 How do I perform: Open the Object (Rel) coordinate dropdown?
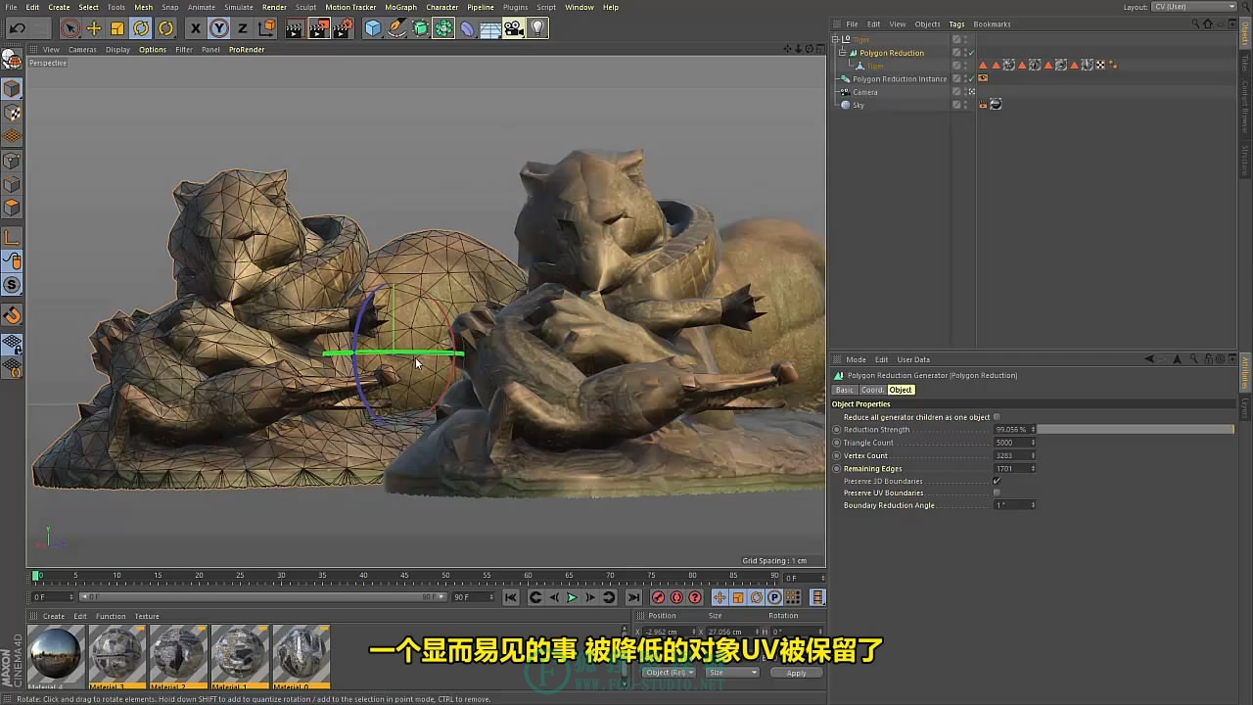coord(670,673)
